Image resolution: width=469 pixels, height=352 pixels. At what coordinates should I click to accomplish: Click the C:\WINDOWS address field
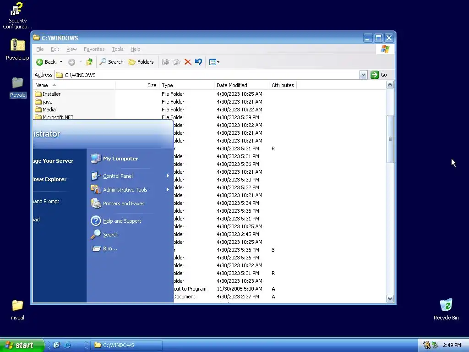(x=207, y=75)
